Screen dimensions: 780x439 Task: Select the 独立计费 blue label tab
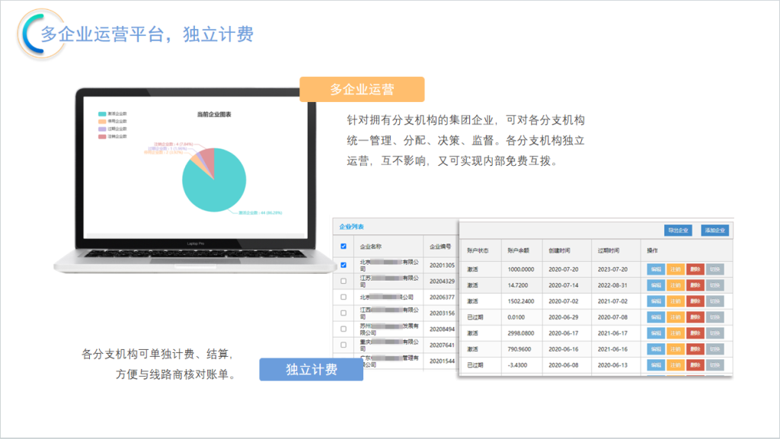click(311, 370)
